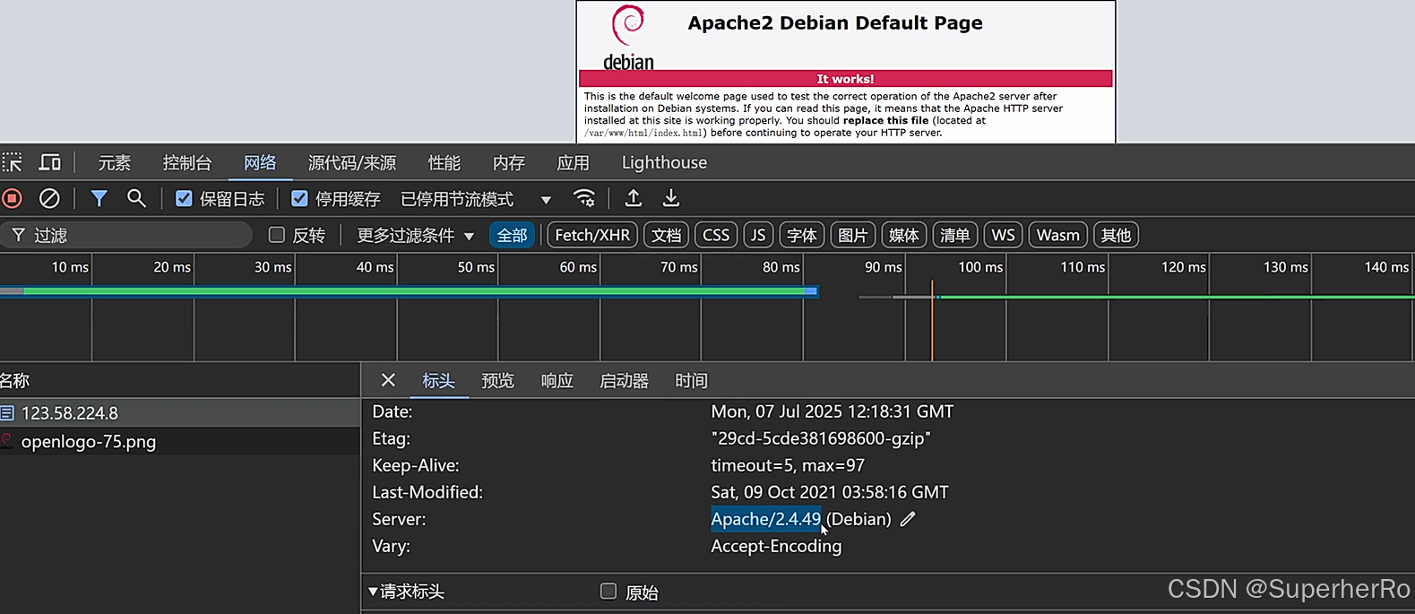Export HAR file with download icon
This screenshot has width=1415, height=614.
click(x=670, y=198)
